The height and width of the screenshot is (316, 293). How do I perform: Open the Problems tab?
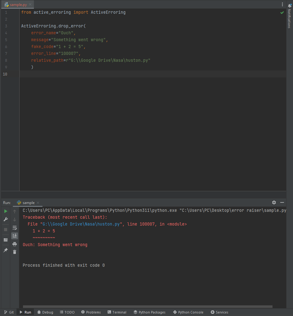(91, 312)
